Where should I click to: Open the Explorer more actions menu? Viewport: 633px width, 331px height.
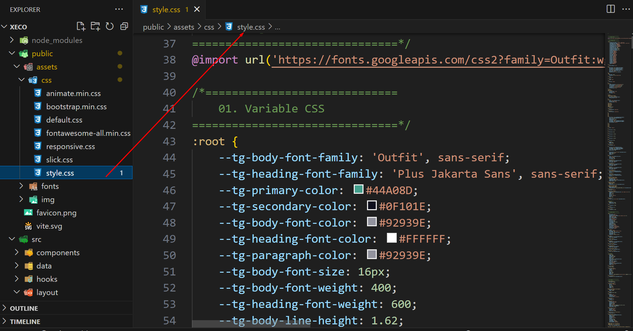tap(119, 9)
